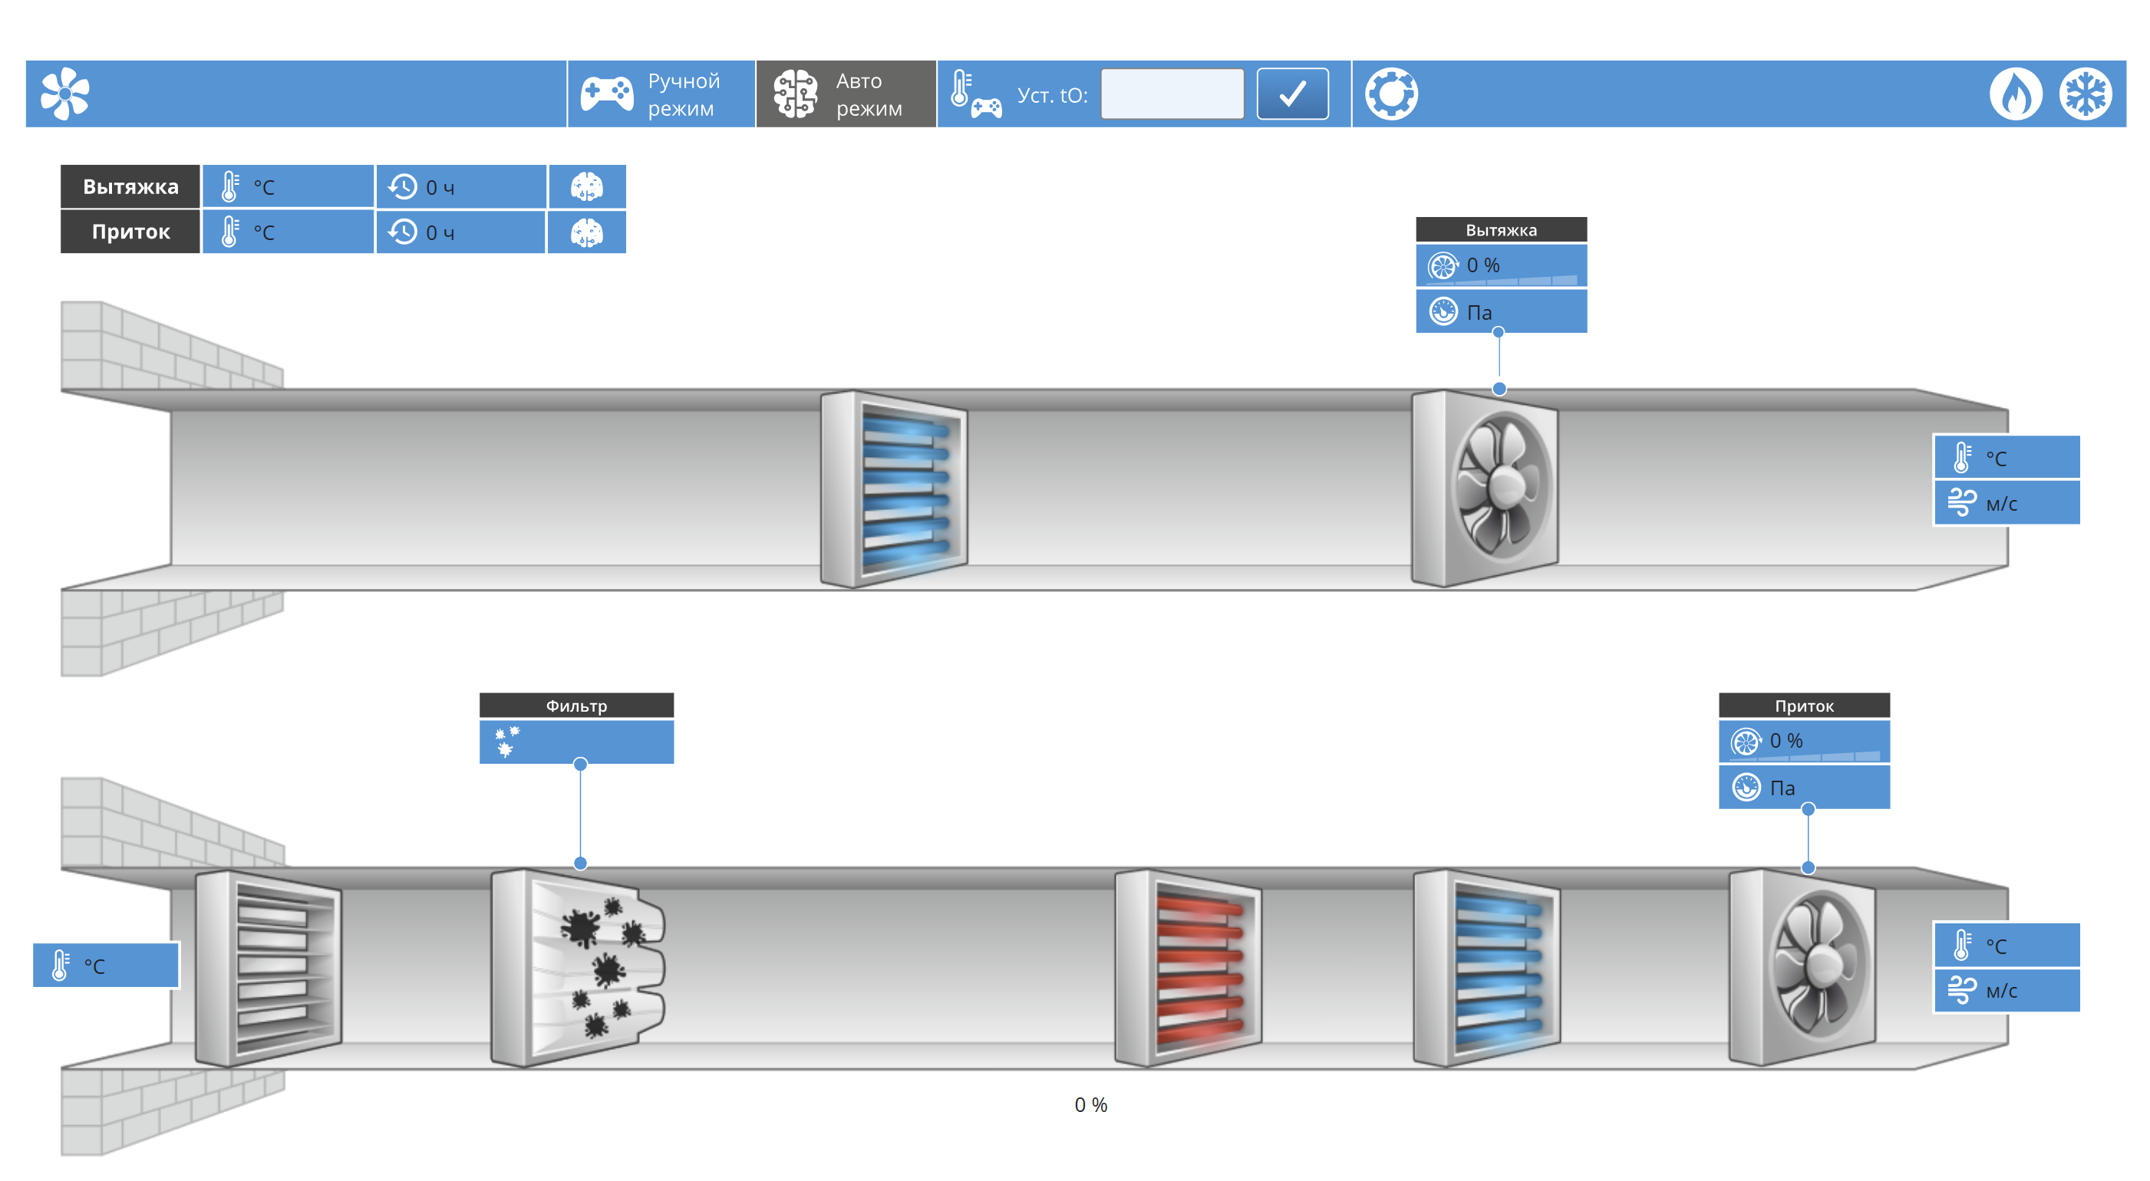Screen dimensions: 2150x1181
Task: Click the Па pressure value under Приток
Action: point(1782,788)
